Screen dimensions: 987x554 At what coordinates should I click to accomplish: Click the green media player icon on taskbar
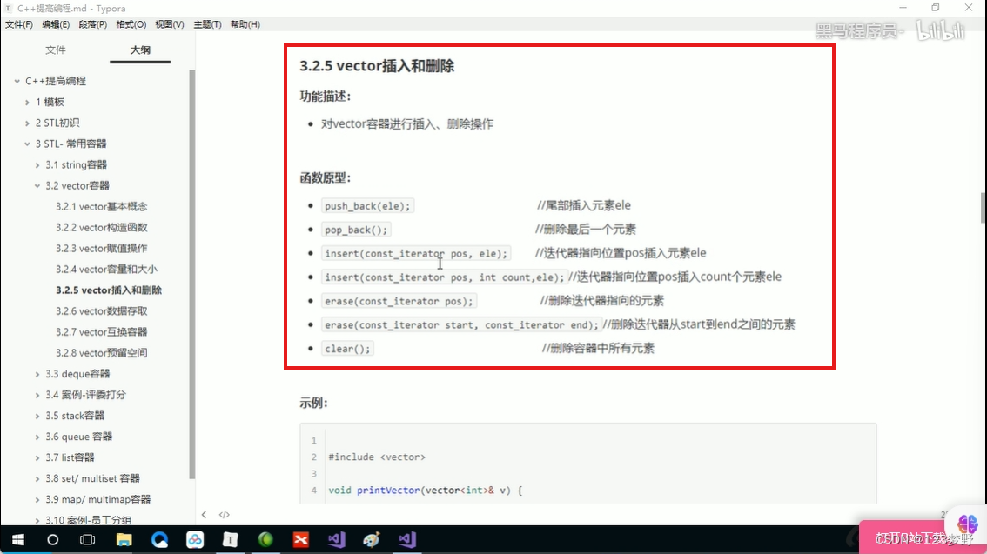[x=265, y=539]
